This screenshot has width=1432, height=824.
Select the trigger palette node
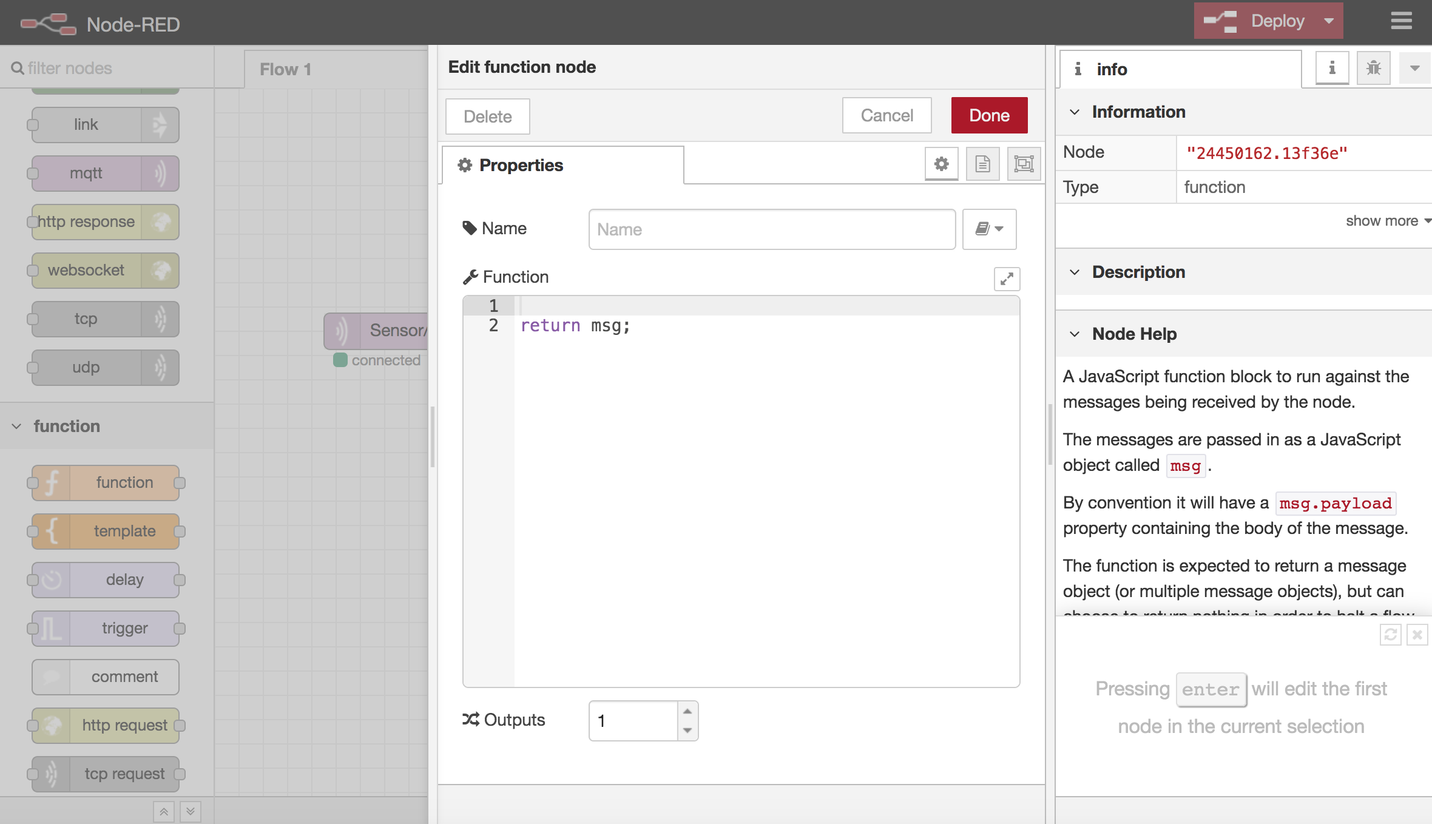[106, 628]
